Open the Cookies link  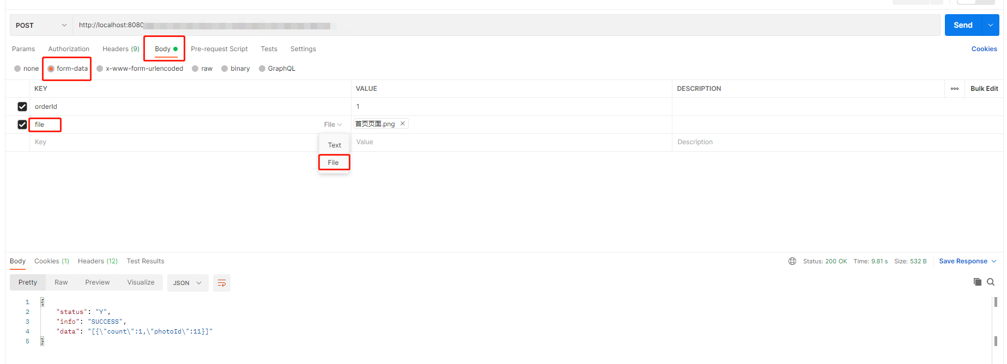point(984,49)
